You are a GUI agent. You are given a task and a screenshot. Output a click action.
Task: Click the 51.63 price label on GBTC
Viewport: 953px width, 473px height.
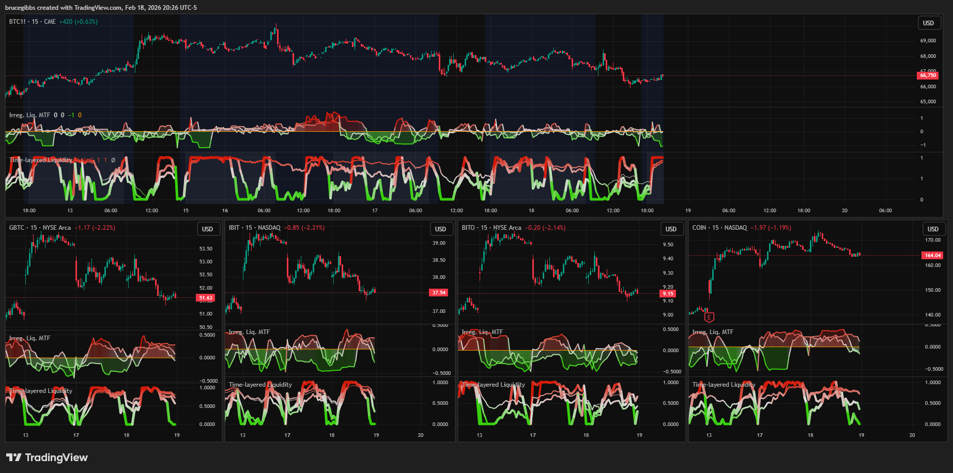pos(205,298)
